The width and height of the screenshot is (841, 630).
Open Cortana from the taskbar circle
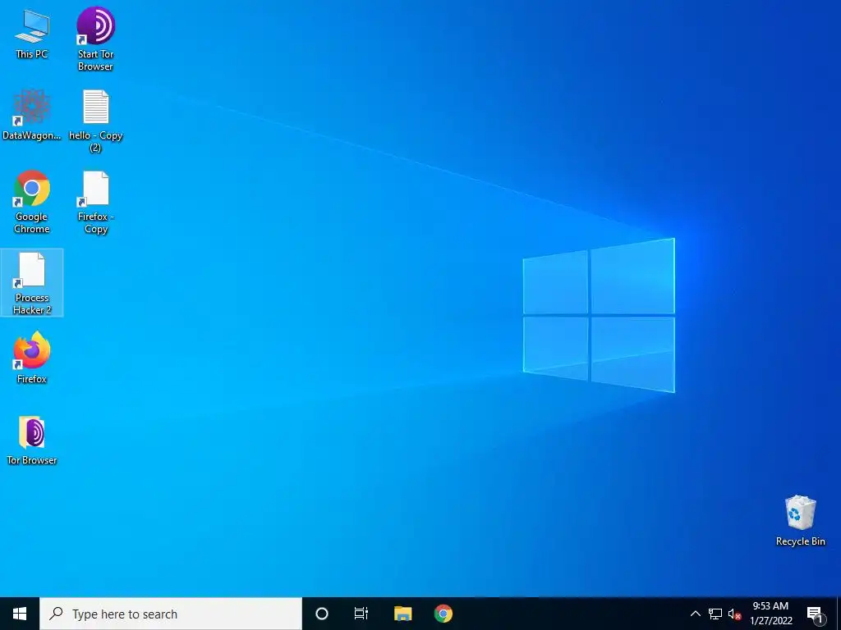322,614
